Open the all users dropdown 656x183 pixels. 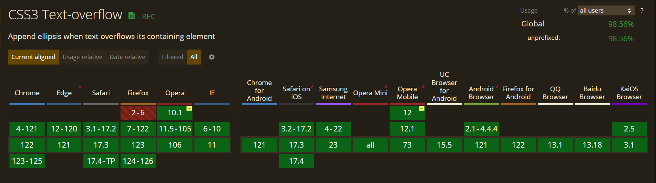click(606, 11)
